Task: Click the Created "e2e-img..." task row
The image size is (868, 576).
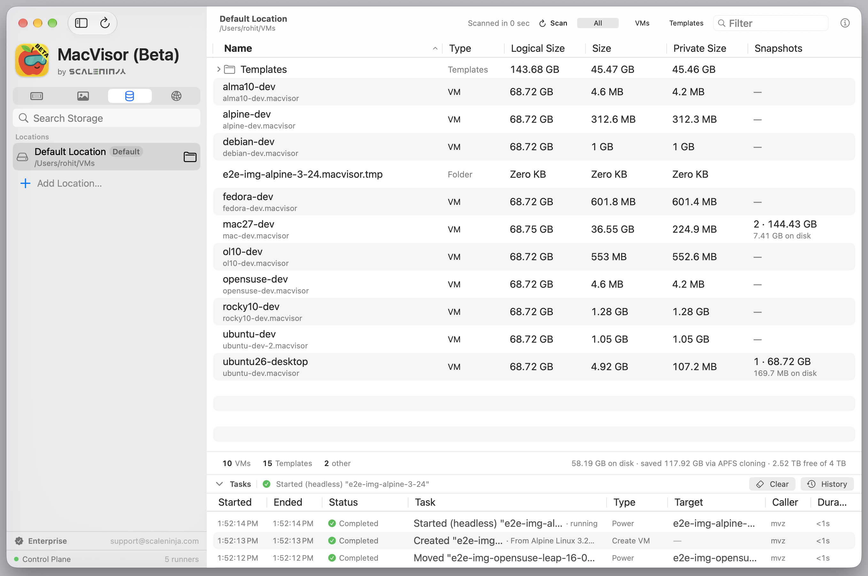Action: [534, 541]
